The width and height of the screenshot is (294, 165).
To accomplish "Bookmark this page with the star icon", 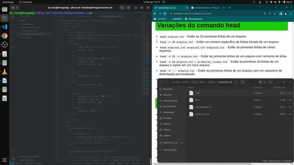I will point(275,13).
